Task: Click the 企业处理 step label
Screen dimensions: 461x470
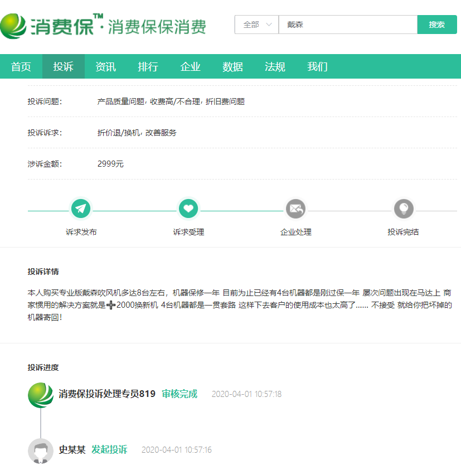Action: 296,232
